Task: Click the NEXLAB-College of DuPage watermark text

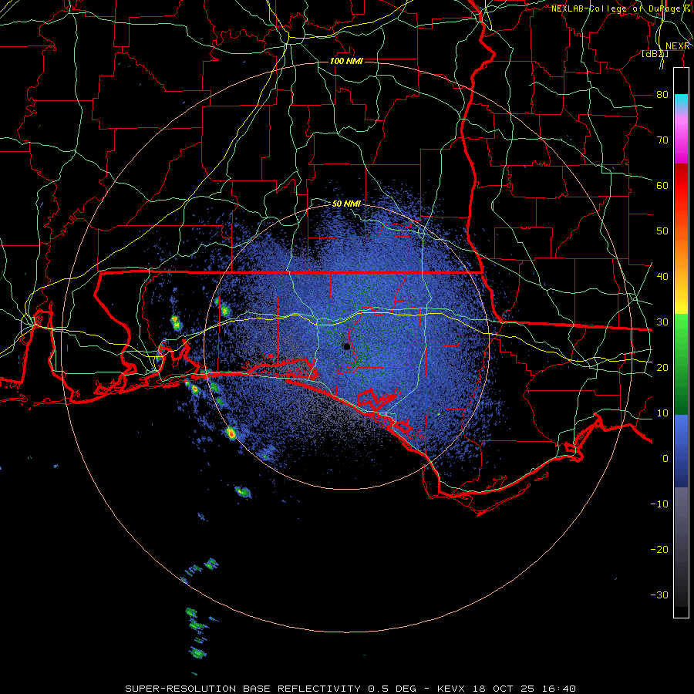Action: (622, 8)
